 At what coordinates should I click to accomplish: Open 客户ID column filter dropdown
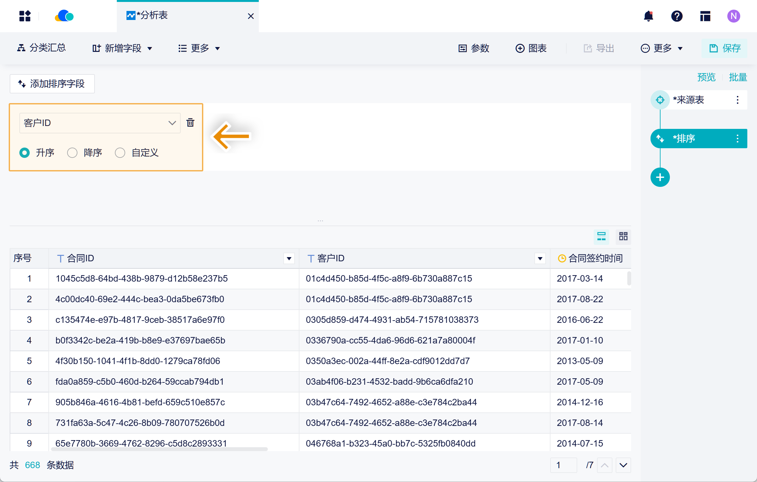click(540, 258)
